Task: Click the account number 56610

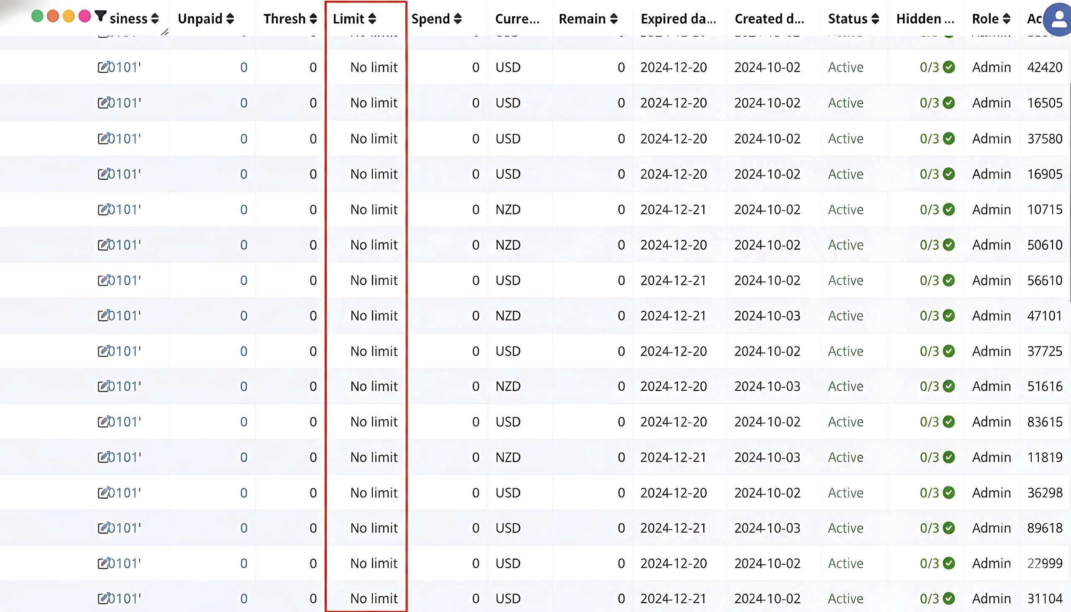Action: coord(1045,280)
